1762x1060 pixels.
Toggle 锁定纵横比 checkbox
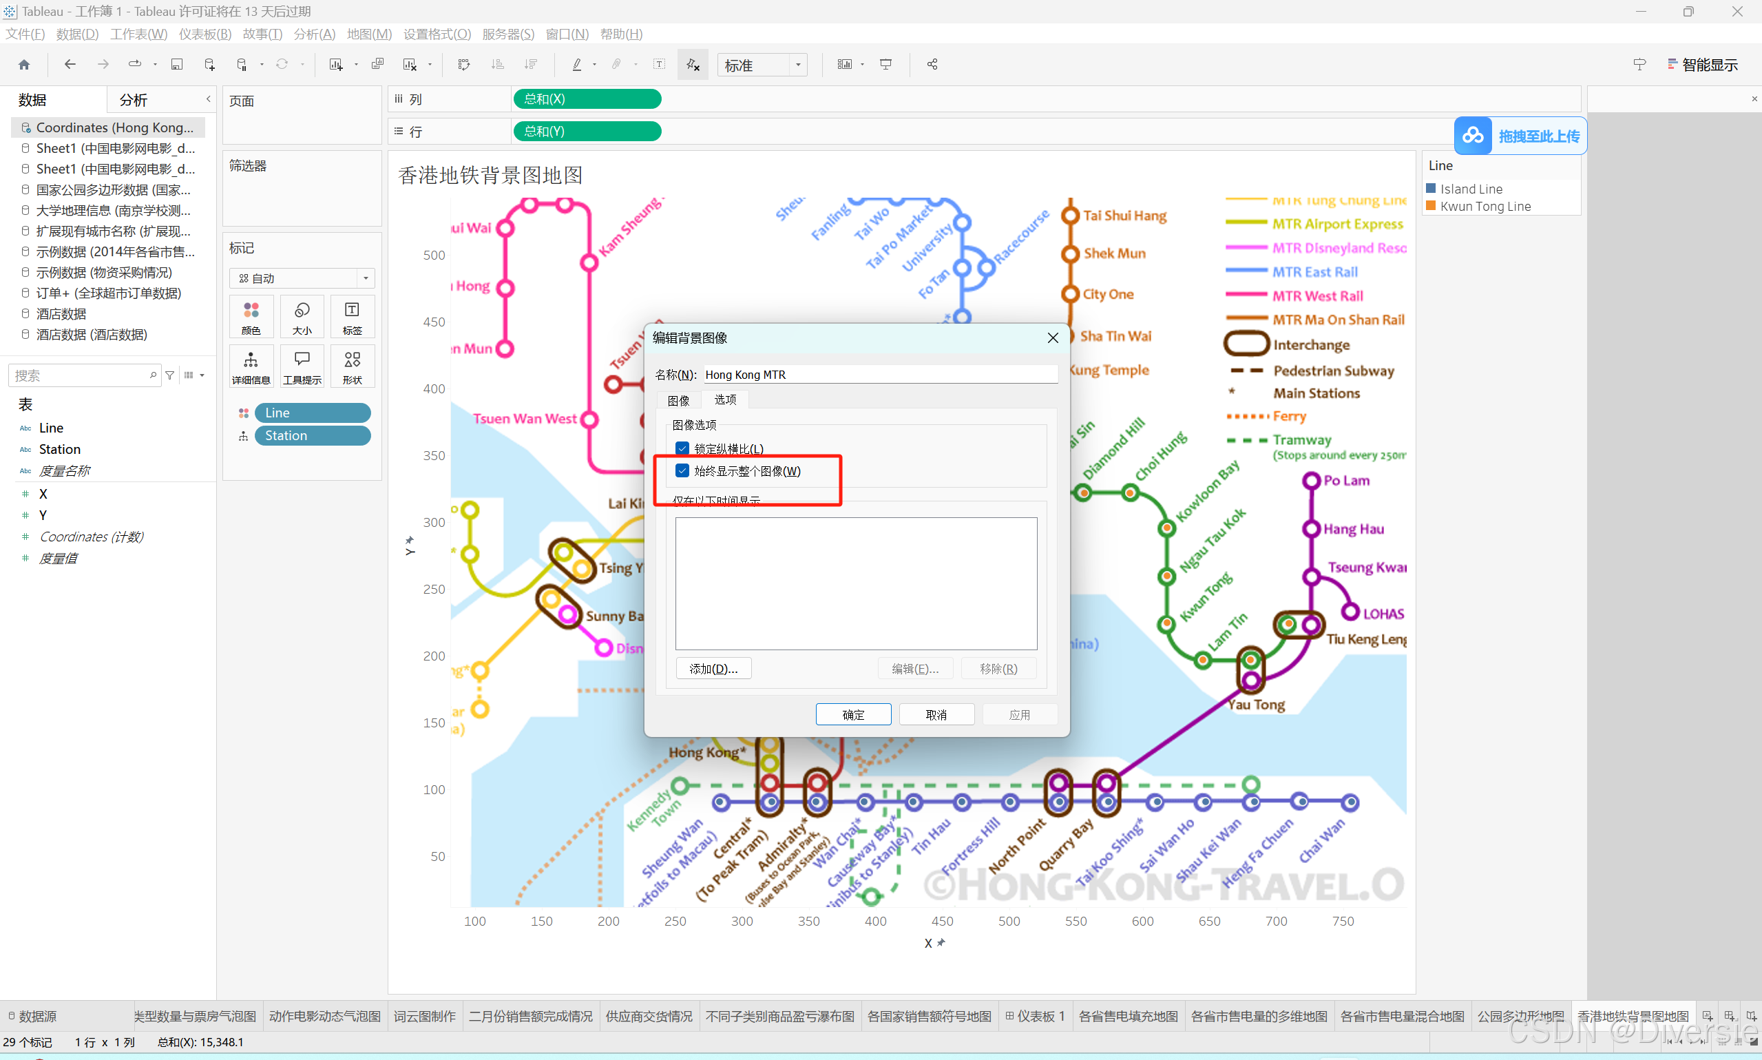pyautogui.click(x=682, y=448)
